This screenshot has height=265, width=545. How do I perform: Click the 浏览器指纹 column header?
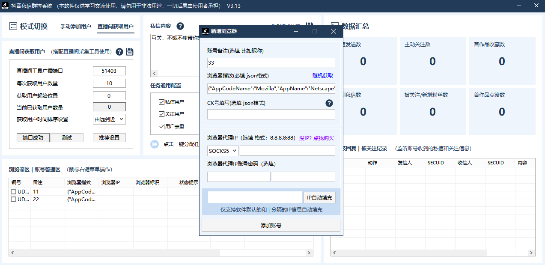(x=82, y=182)
